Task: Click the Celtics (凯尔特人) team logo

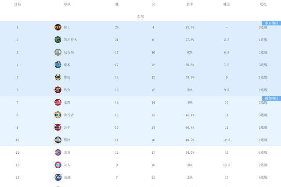Action: (58, 40)
